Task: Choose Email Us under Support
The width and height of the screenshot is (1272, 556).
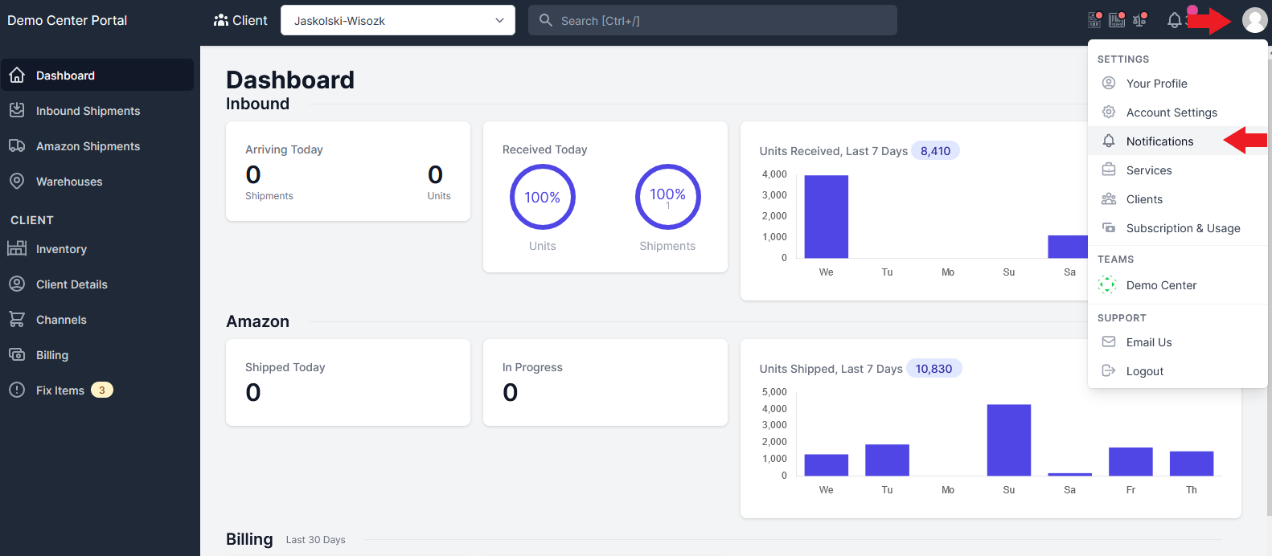Action: (x=1177, y=341)
